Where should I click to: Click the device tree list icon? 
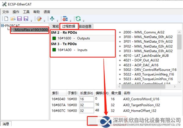pos(65,19)
